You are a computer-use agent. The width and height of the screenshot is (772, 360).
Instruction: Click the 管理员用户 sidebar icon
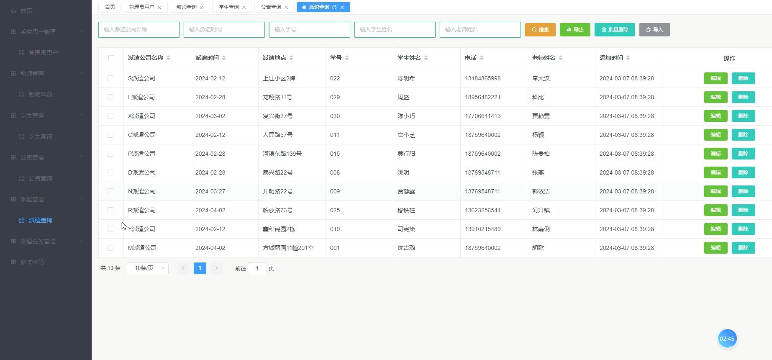pyautogui.click(x=22, y=53)
